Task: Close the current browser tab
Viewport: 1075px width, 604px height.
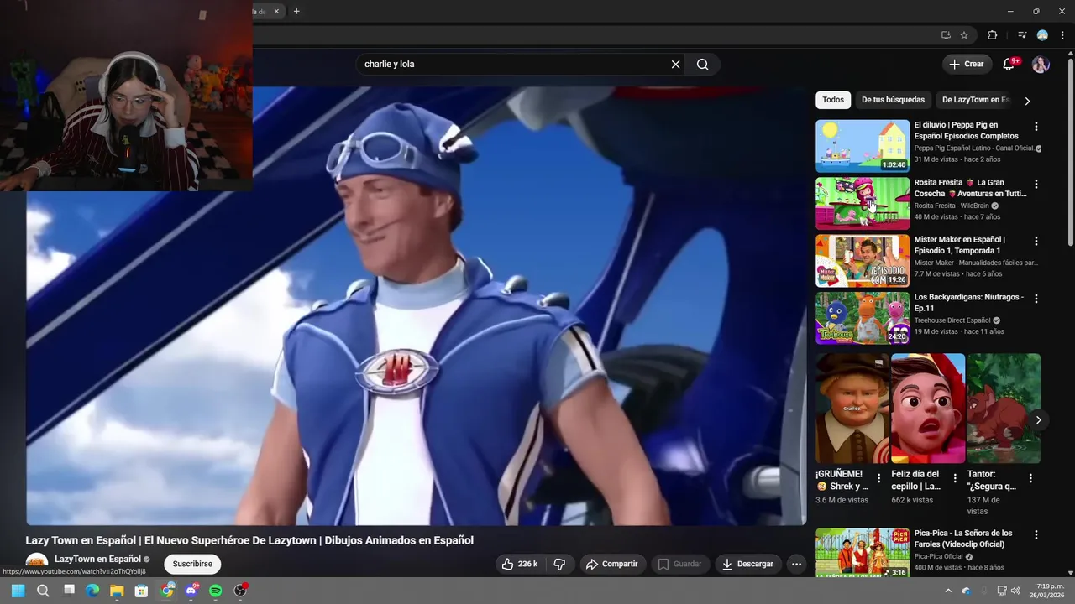Action: point(276,12)
